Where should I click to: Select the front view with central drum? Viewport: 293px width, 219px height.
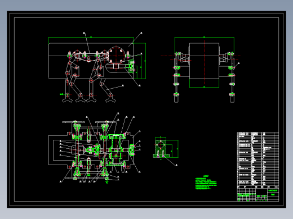coord(201,70)
